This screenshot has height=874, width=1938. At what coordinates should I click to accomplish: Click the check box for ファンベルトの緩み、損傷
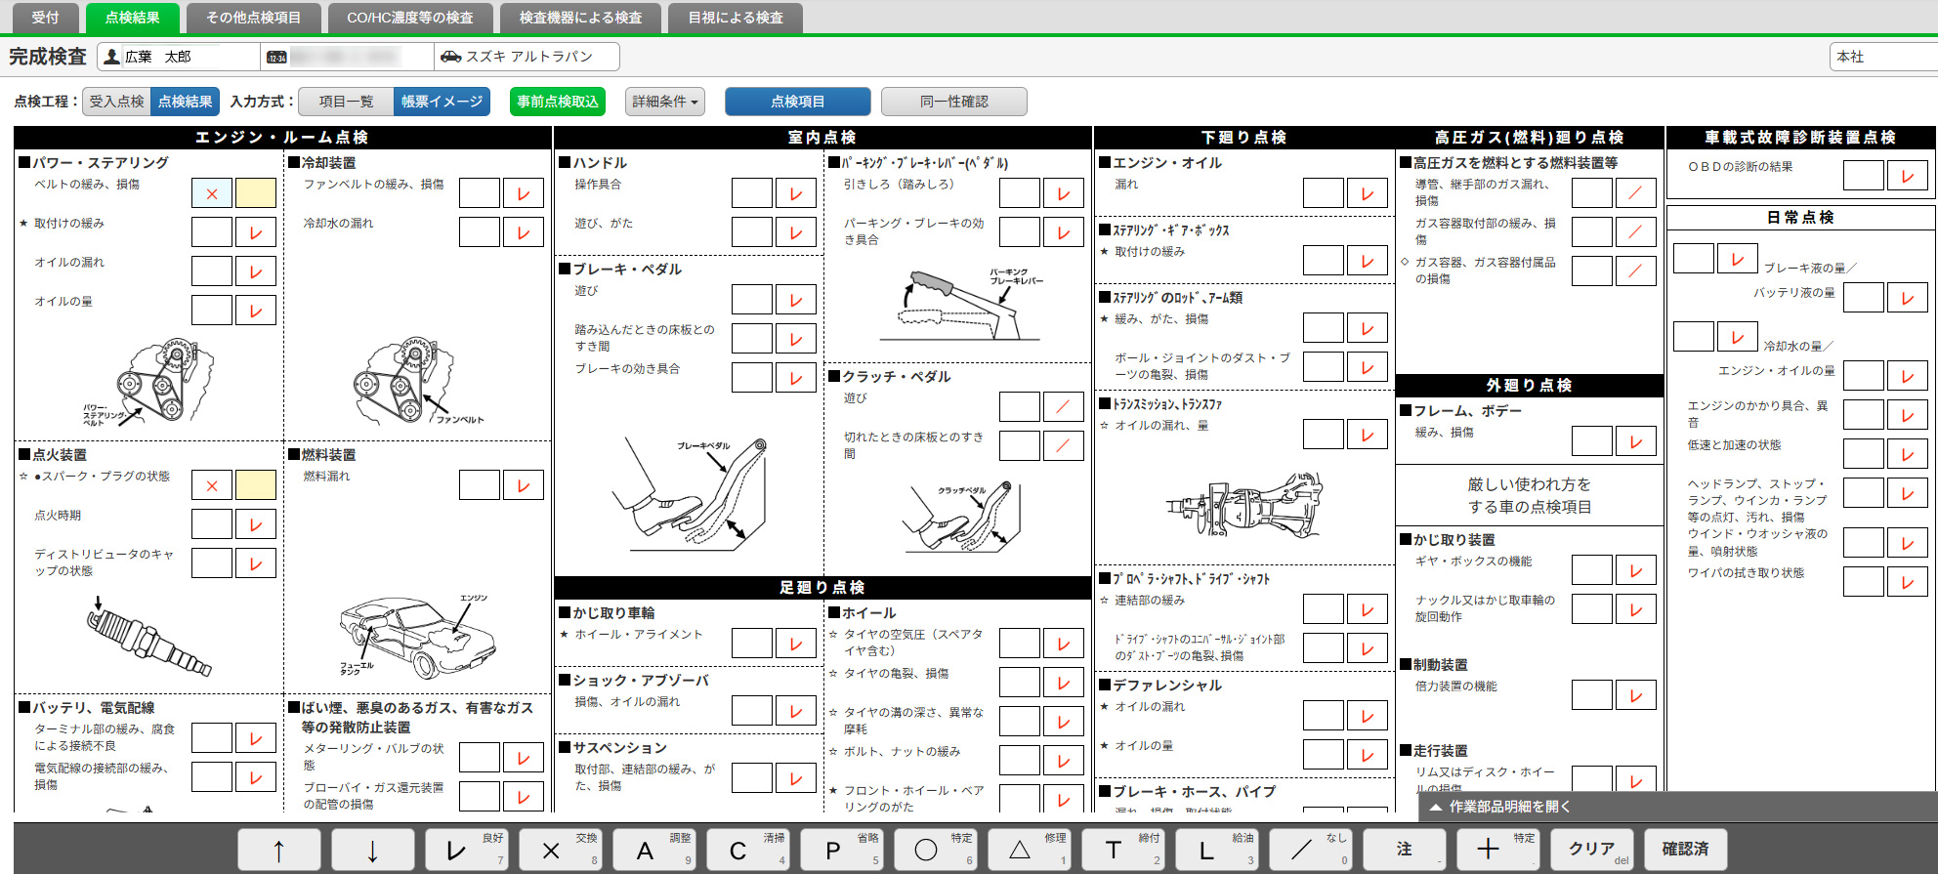pyautogui.click(x=524, y=193)
